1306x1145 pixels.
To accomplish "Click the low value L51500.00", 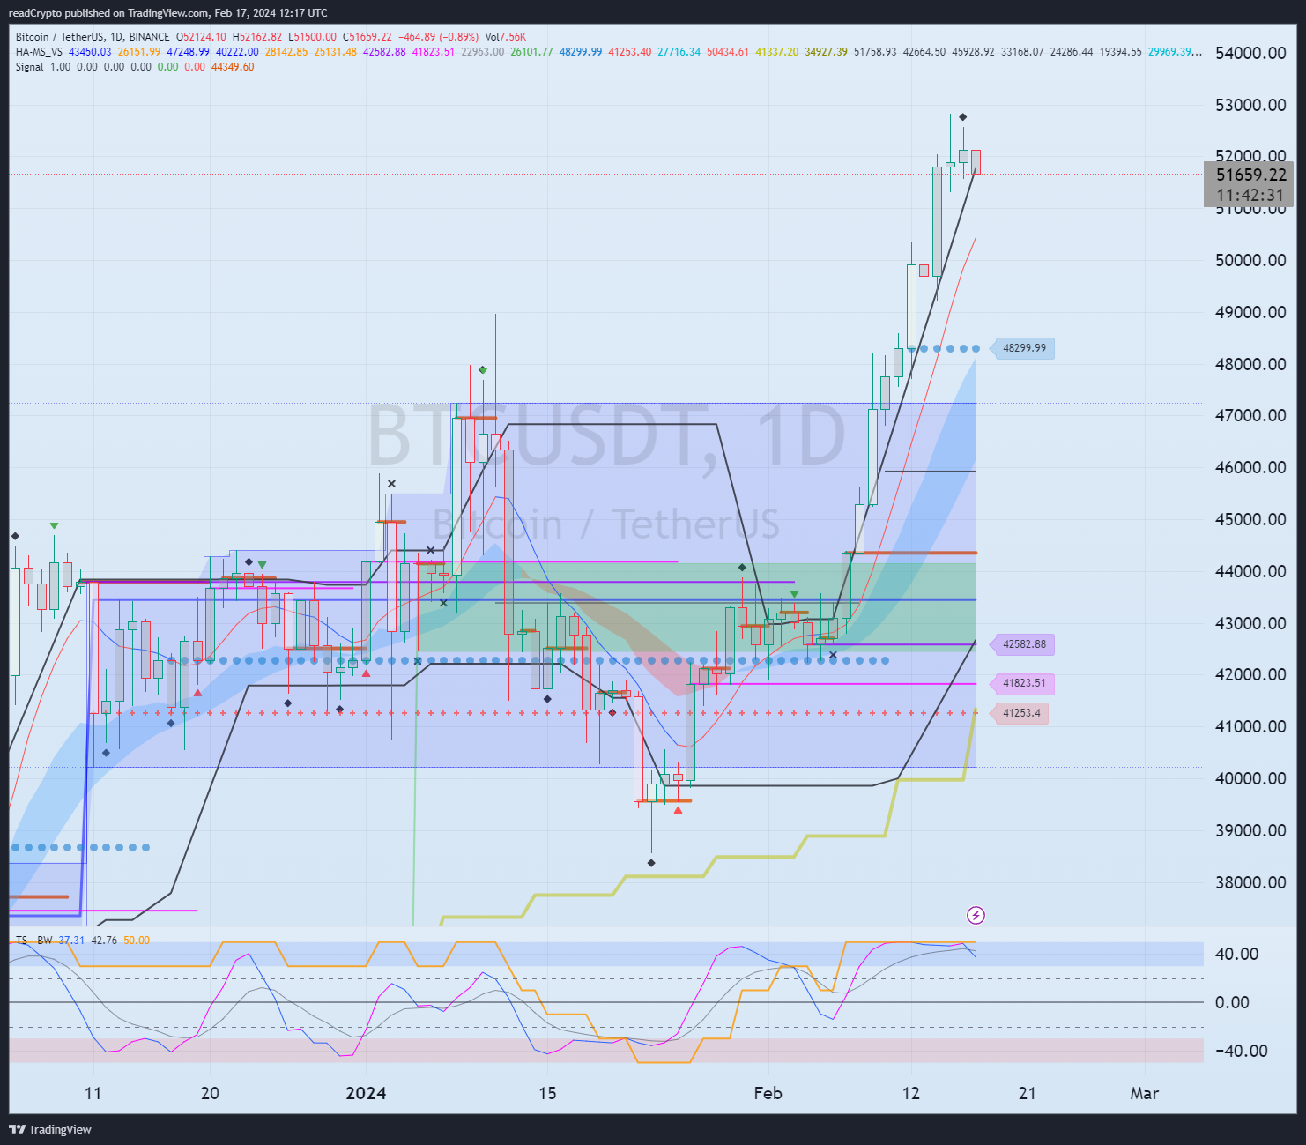I will tap(313, 37).
